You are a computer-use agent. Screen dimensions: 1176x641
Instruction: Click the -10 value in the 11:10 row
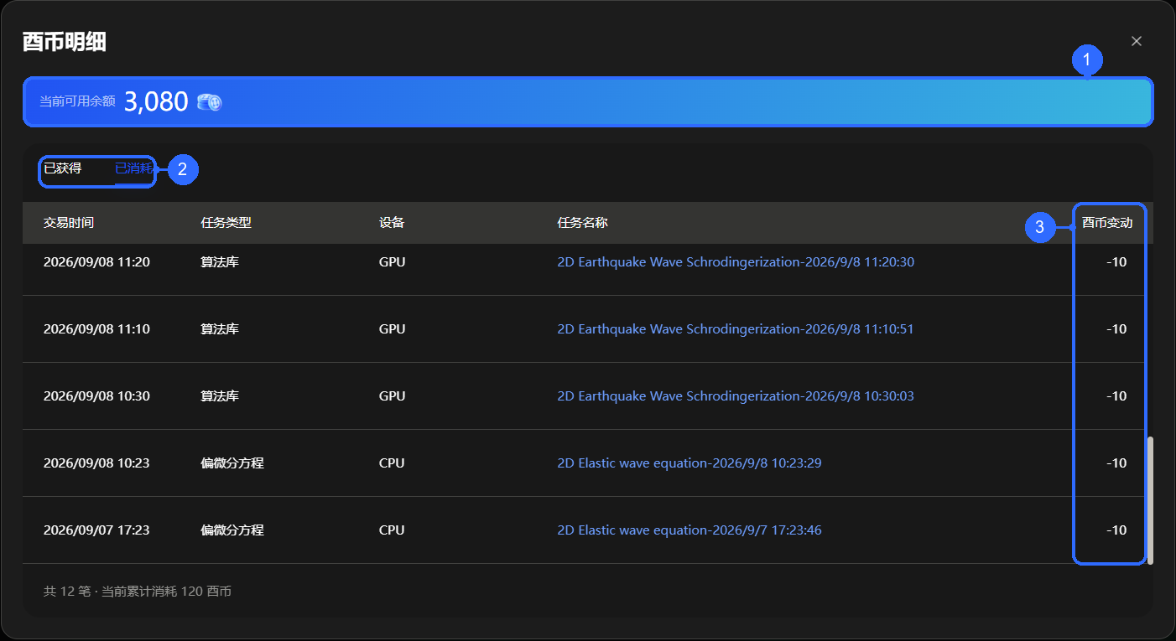click(x=1116, y=329)
